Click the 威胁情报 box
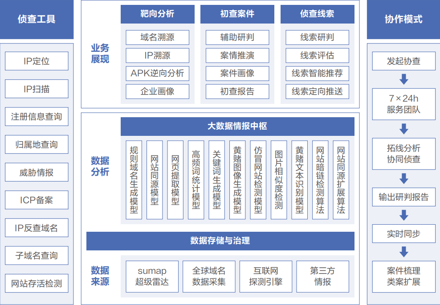This screenshot has height=305, width=440. (x=37, y=172)
